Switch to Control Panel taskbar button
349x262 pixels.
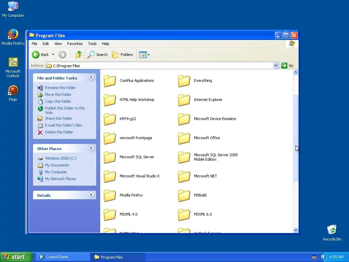[63, 257]
